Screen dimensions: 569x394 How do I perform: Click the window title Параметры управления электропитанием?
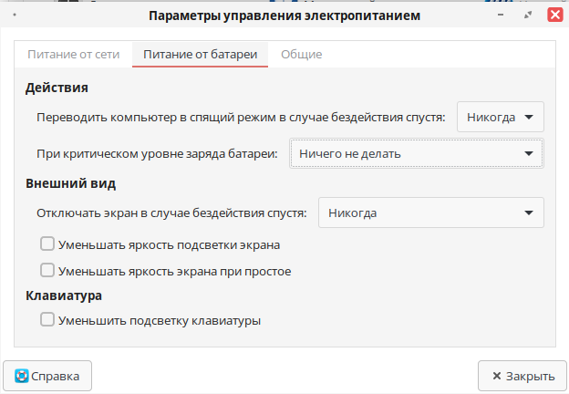[284, 16]
